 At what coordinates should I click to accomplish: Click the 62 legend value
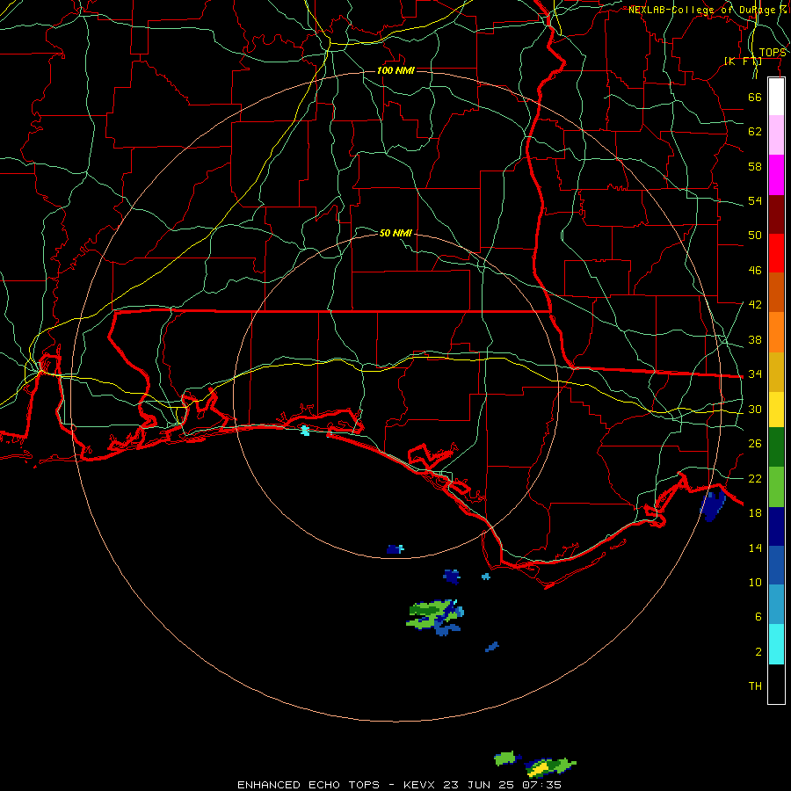tap(755, 132)
